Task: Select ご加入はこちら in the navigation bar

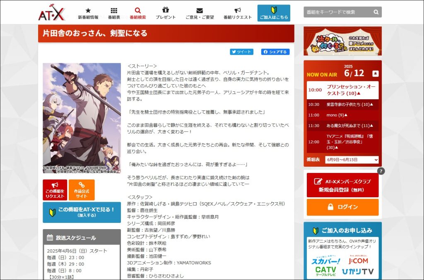Action: pyautogui.click(x=274, y=12)
